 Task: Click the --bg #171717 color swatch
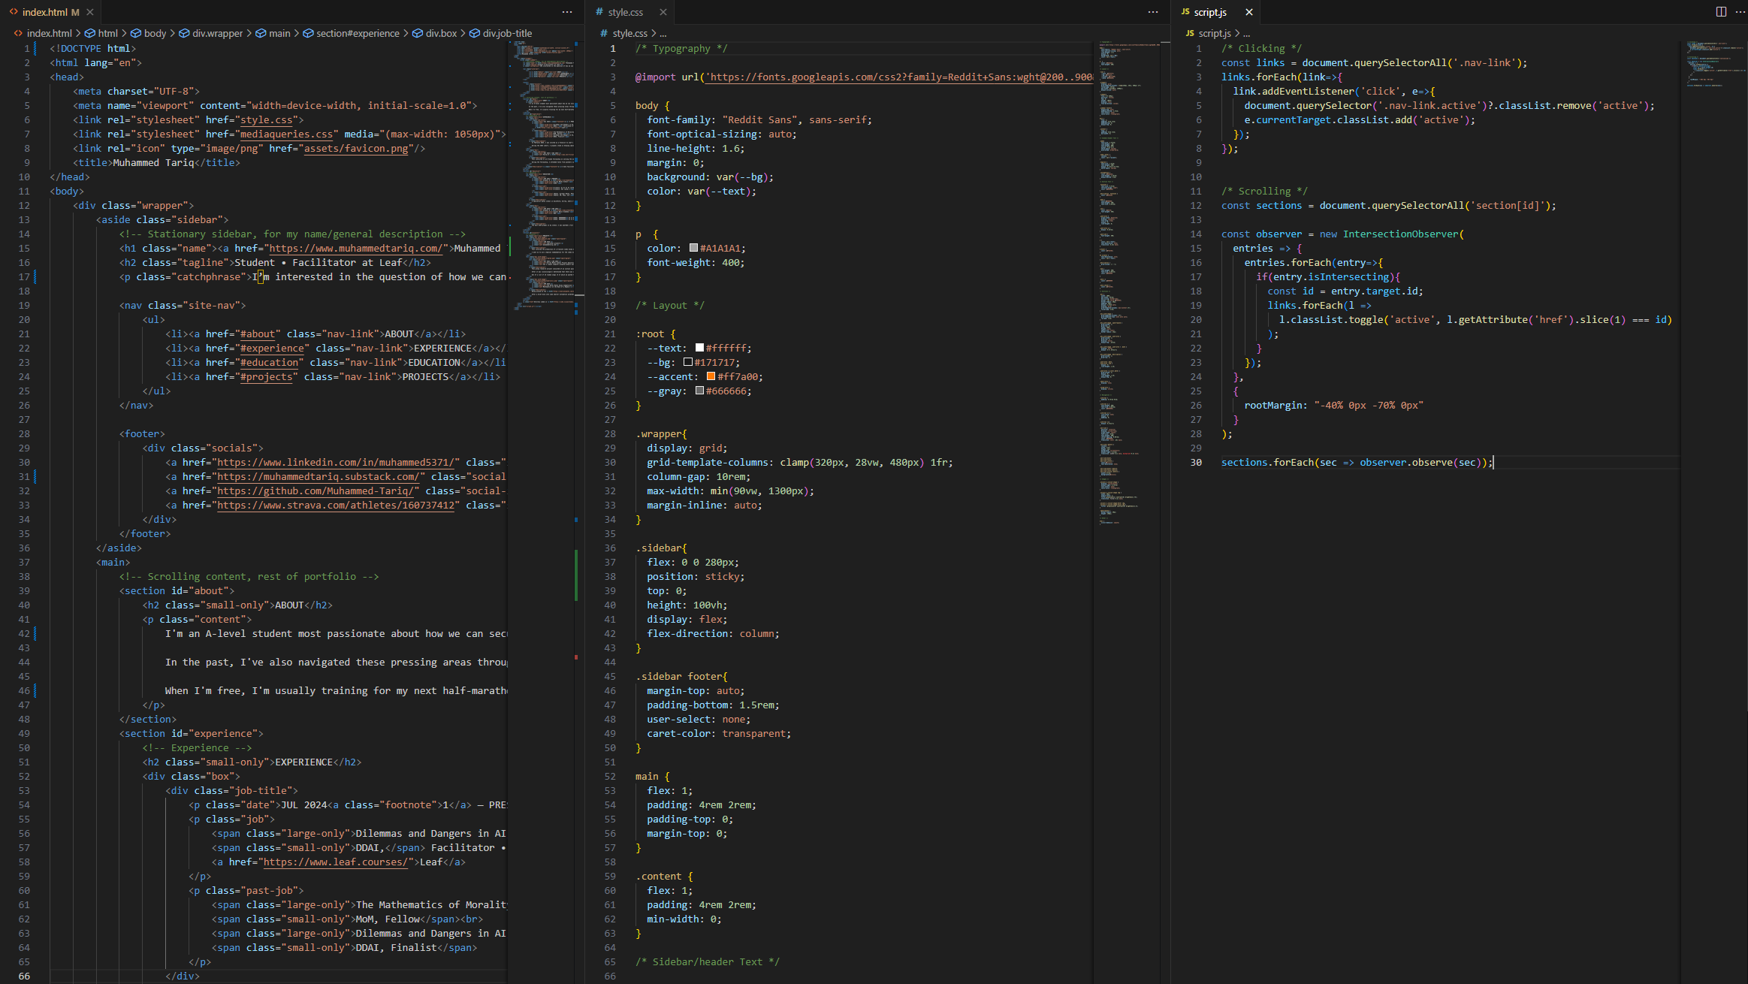[688, 362]
